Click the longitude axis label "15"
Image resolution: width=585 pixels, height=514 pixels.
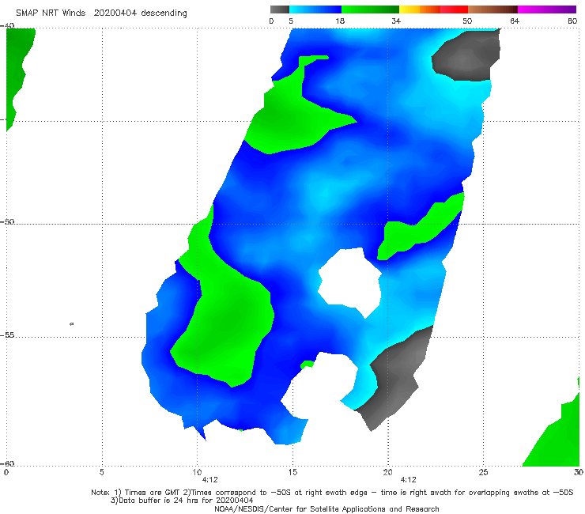click(x=292, y=473)
